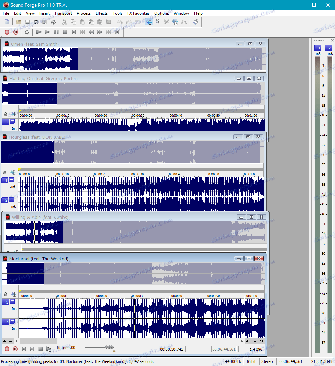Select the Edit tool in toolbar
Viewport: 335px width, 366px height.
click(149, 22)
